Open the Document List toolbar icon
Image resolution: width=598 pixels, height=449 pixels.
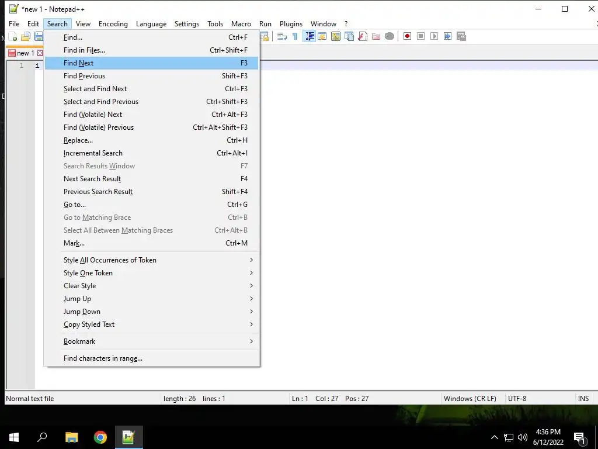coord(349,36)
